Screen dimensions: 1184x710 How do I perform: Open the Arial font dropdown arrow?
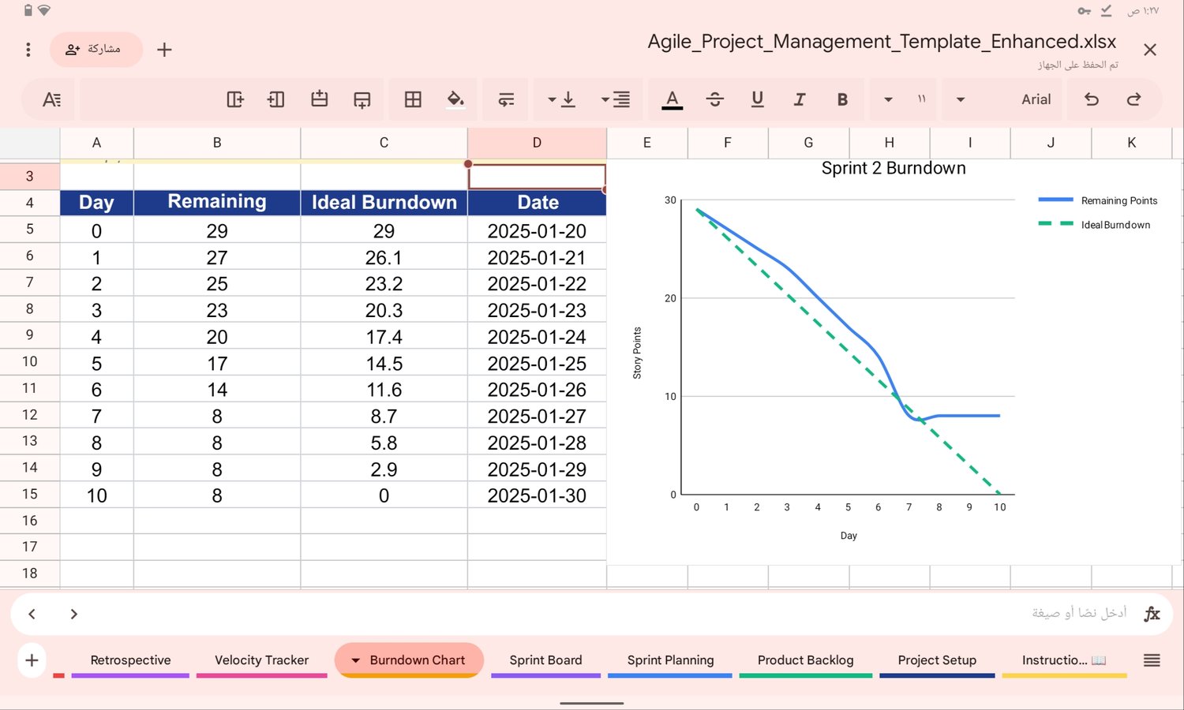[x=961, y=99]
